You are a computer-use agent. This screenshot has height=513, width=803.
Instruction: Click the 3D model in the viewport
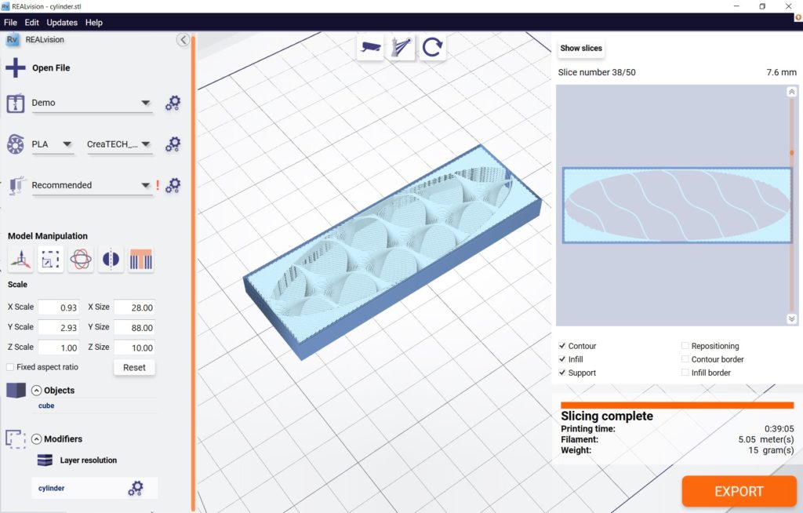392,251
